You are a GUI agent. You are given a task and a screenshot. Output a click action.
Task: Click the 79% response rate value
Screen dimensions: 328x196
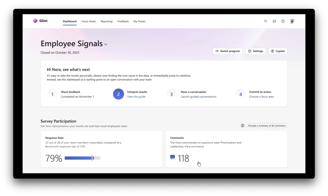click(54, 158)
